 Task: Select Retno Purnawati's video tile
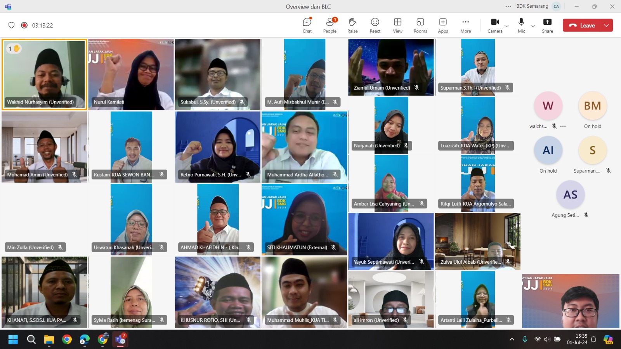(x=218, y=147)
